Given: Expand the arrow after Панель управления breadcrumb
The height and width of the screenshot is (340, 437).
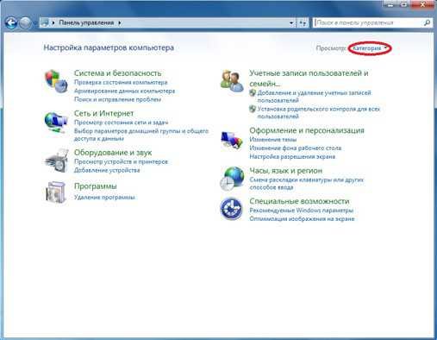Looking at the screenshot, I should [x=120, y=22].
